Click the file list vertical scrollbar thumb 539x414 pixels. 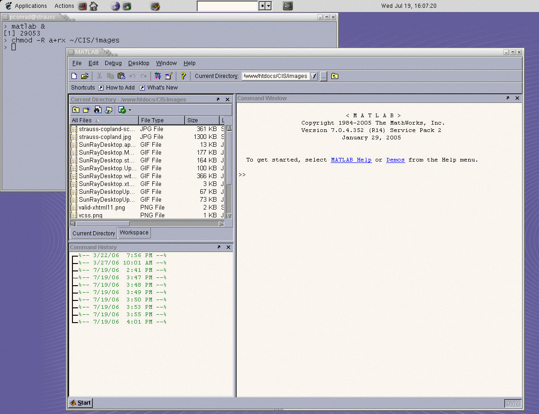[229, 158]
